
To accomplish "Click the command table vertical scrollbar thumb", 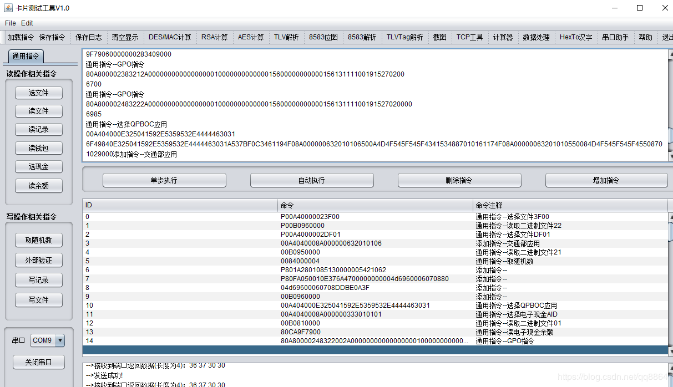I will click(x=670, y=231).
